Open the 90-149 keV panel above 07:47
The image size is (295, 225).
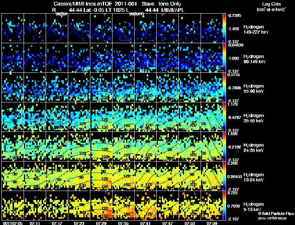[167, 58]
